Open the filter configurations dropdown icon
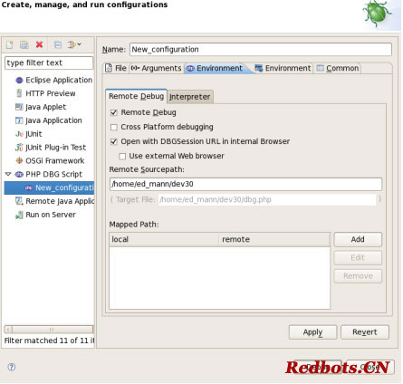The height and width of the screenshot is (384, 403). (x=74, y=44)
